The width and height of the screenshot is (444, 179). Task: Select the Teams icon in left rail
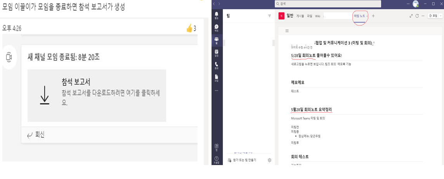coord(217,40)
